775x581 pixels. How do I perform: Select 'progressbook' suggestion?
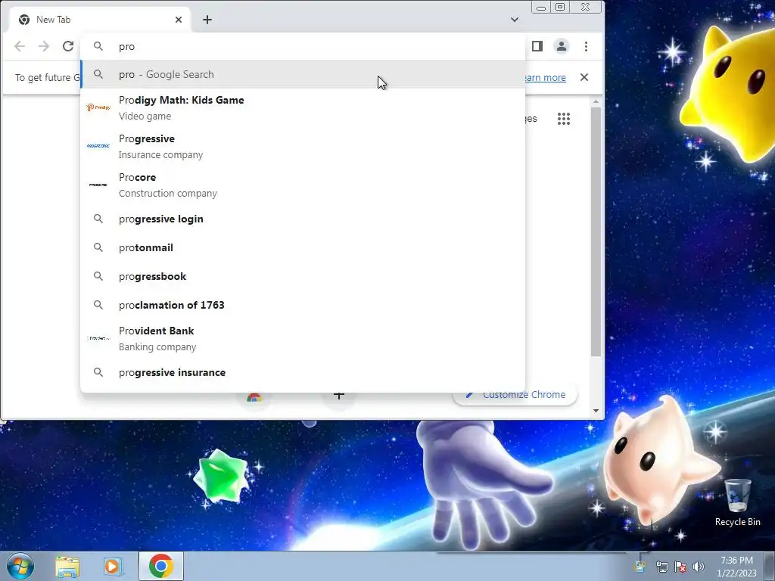point(303,276)
